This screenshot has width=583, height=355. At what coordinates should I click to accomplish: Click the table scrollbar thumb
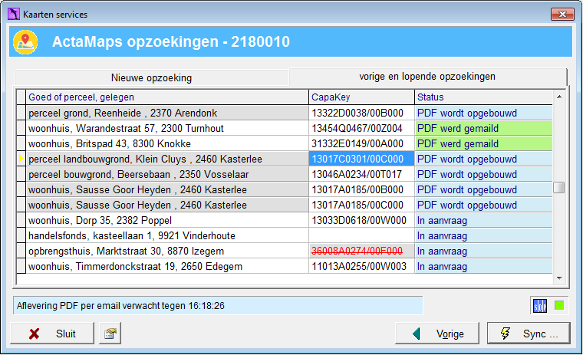(x=558, y=187)
